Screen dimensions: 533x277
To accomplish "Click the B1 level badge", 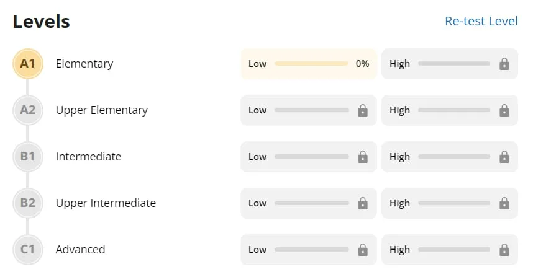I will pyautogui.click(x=27, y=157).
